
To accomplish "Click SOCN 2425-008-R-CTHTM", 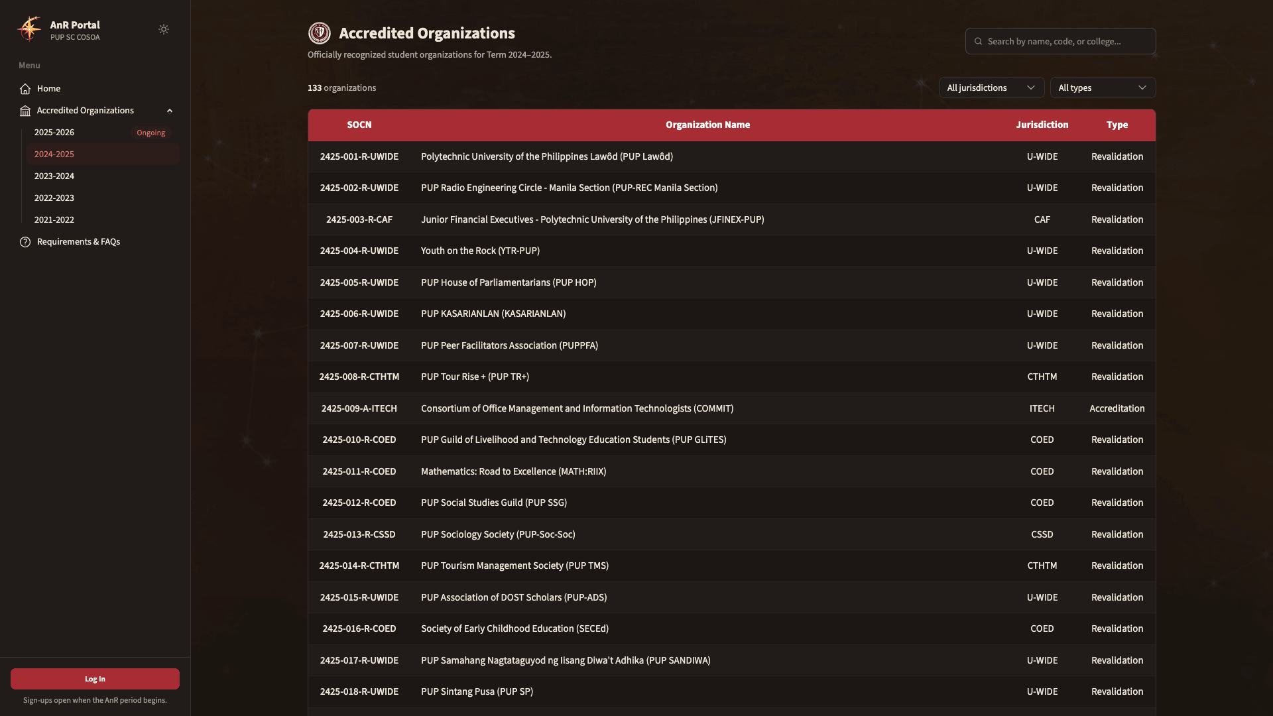I will pyautogui.click(x=359, y=377).
